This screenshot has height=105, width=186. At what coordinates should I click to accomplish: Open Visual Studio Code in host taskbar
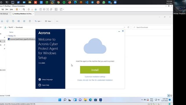[x=87, y=2]
